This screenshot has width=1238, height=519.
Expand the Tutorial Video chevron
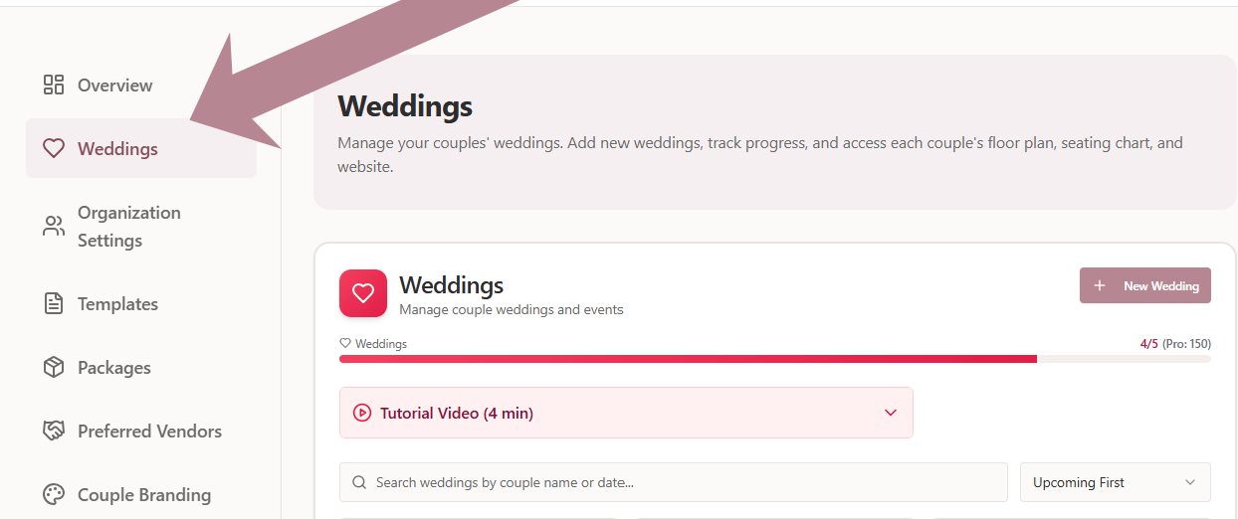pos(891,413)
